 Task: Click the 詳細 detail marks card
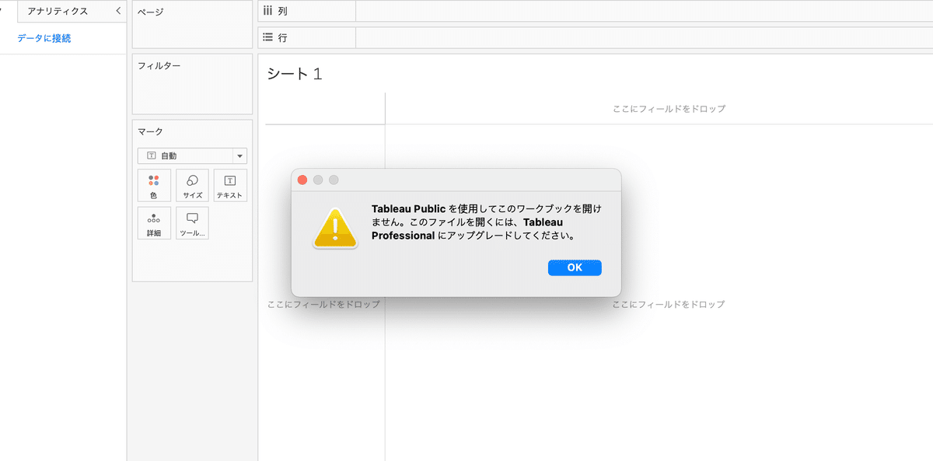click(154, 223)
